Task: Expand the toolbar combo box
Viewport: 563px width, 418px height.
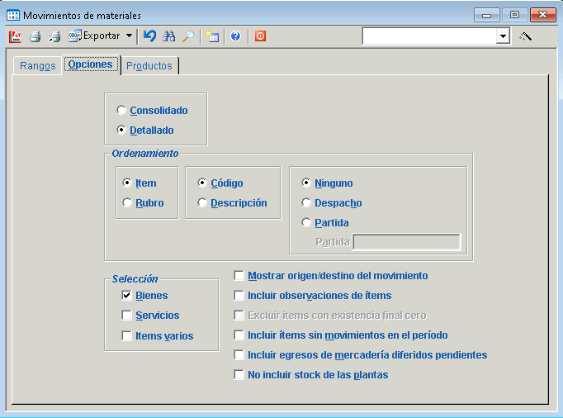Action: pyautogui.click(x=503, y=36)
